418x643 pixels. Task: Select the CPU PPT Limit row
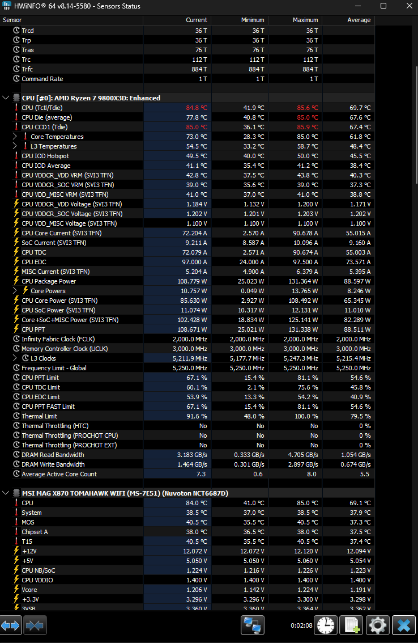pyautogui.click(x=187, y=377)
